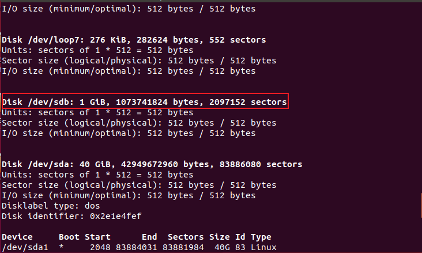Click the 'Device' column header
Screen dimensions: 422x253
click(x=18, y=237)
